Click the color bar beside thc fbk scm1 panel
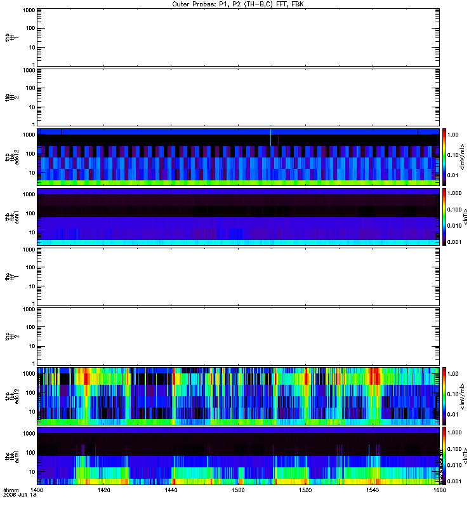 444,456
